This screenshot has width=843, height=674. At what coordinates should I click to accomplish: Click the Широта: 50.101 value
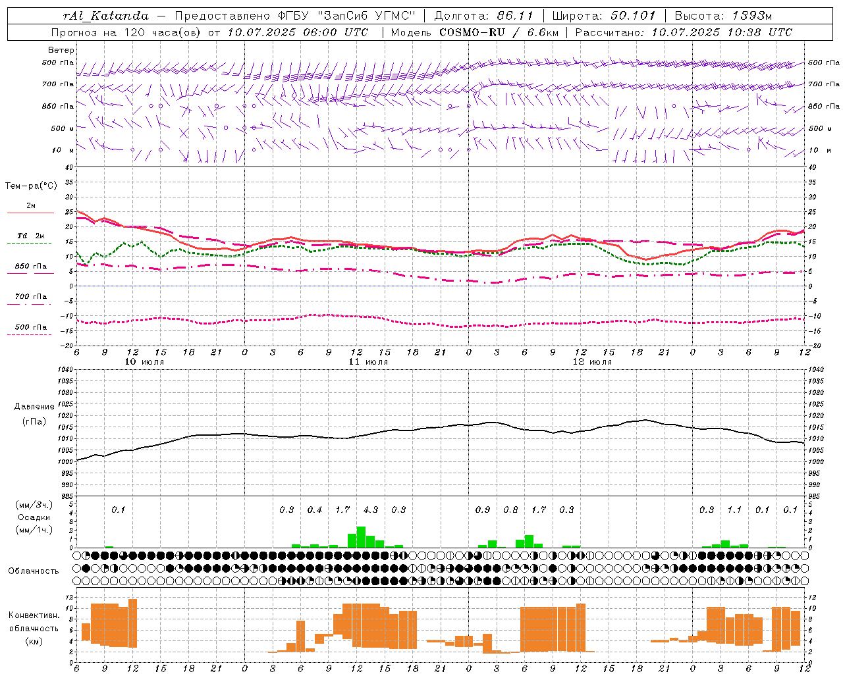[x=604, y=16]
